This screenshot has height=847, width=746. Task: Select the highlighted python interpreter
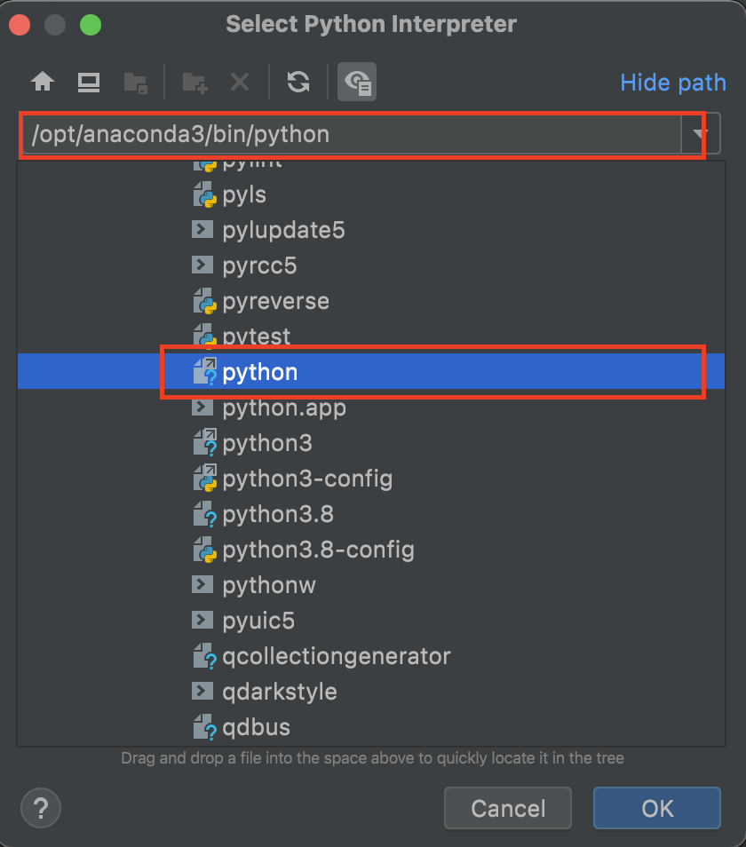click(371, 372)
